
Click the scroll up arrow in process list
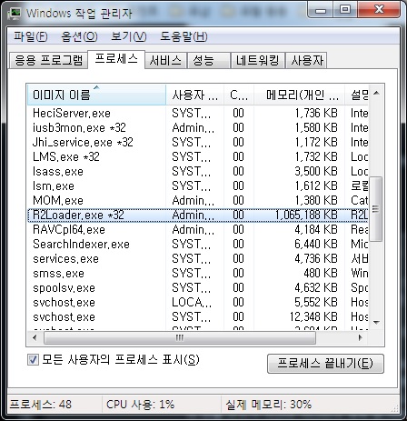pos(376,93)
